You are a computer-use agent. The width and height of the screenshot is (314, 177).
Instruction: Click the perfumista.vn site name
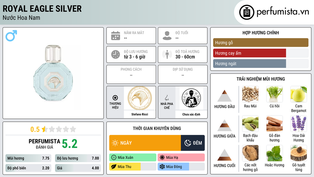click(283, 12)
